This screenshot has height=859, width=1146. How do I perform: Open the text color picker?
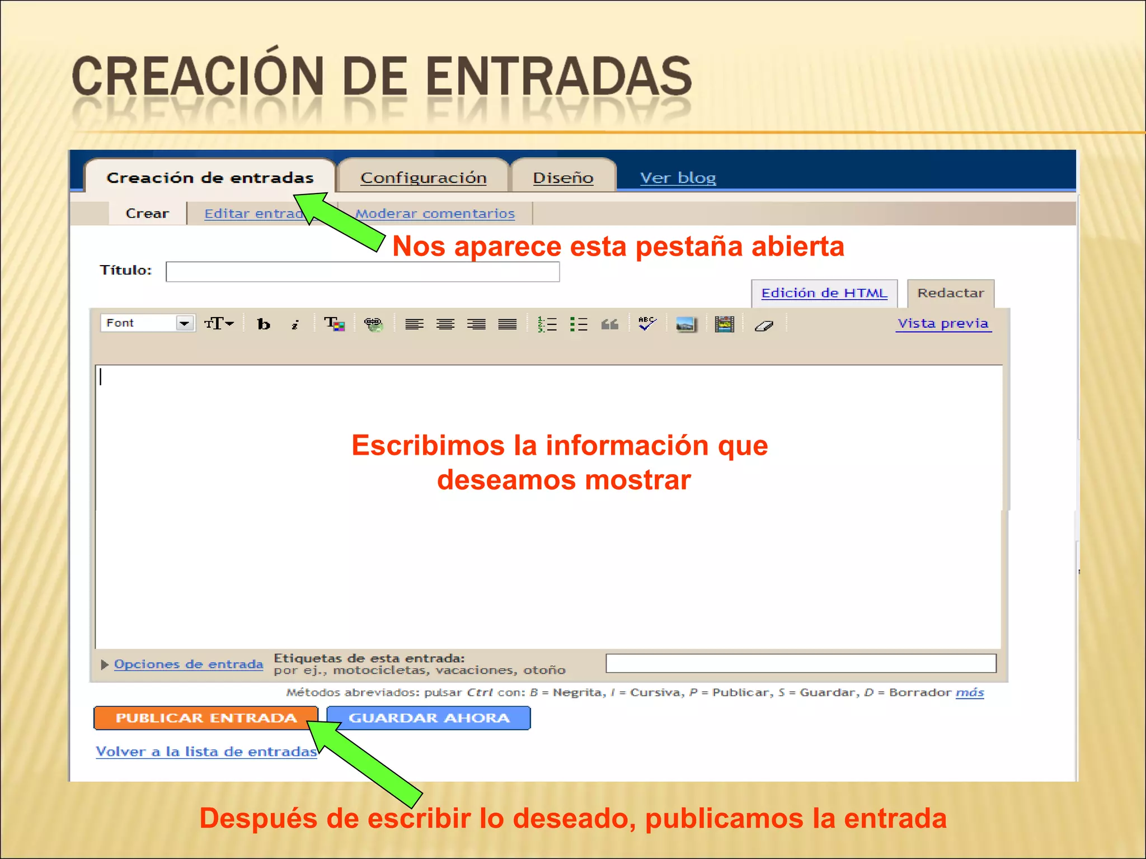(x=335, y=324)
